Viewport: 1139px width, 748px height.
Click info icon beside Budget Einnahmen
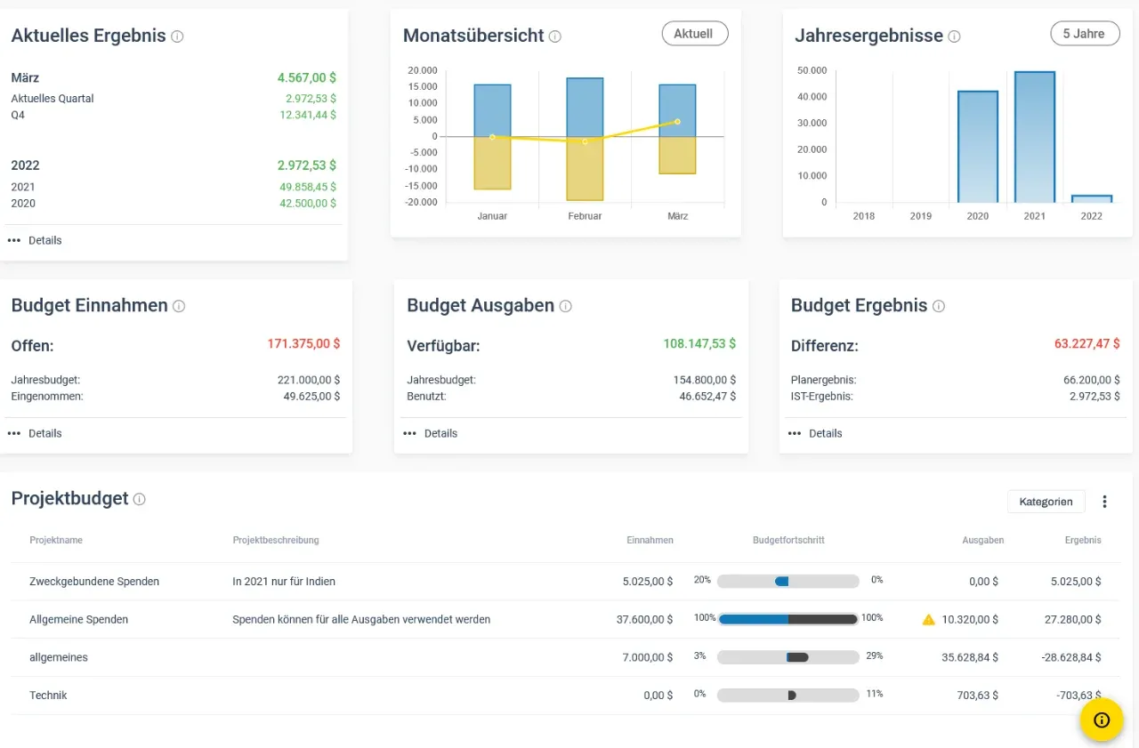[x=179, y=306]
